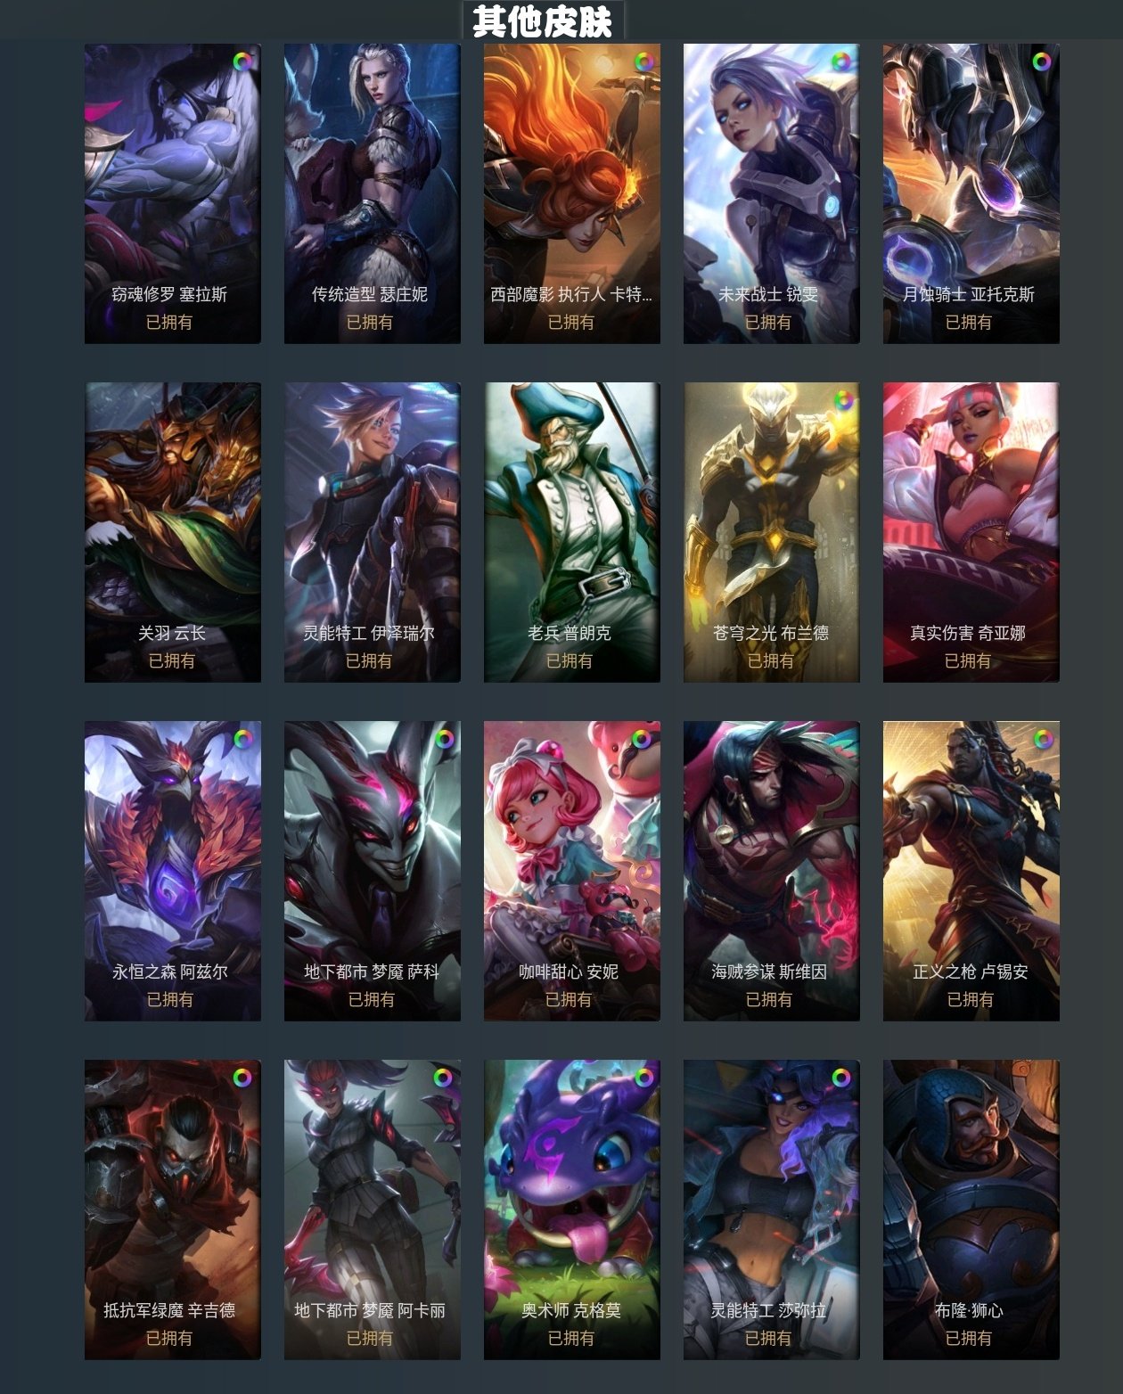Image resolution: width=1123 pixels, height=1394 pixels.
Task: Select the 布隆·狮心 skin card
Action: 971,1210
